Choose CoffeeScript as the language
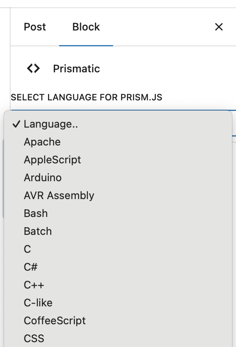This screenshot has height=347, width=236. (x=118, y=321)
